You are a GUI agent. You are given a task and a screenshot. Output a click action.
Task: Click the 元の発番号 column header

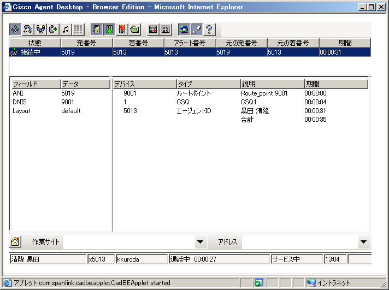241,43
